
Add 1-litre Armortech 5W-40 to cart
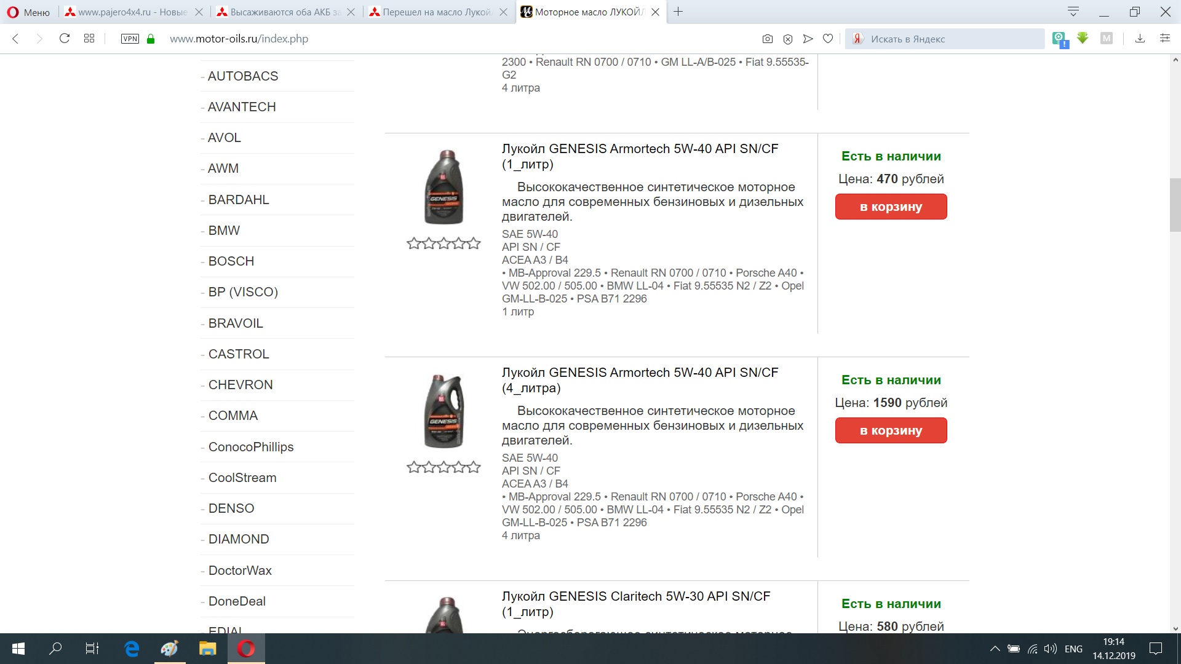891,207
